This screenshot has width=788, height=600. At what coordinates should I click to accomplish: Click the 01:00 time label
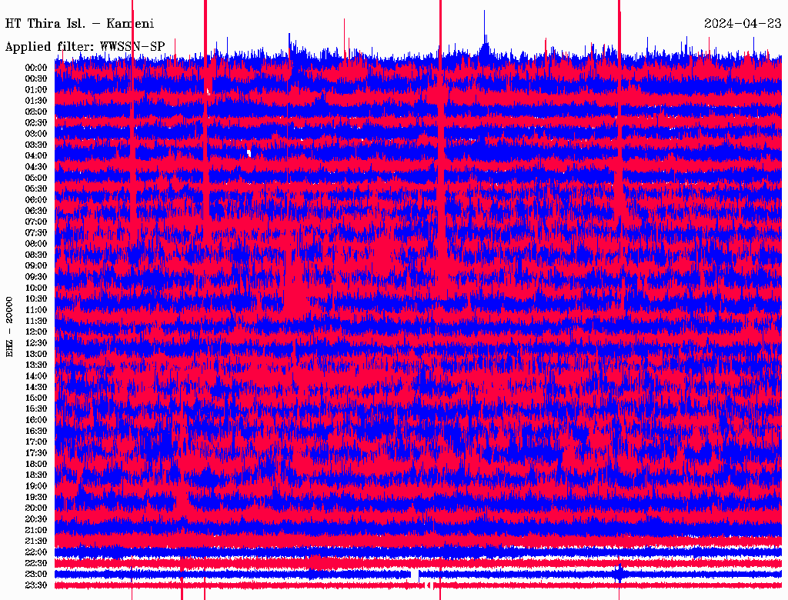[x=36, y=90]
